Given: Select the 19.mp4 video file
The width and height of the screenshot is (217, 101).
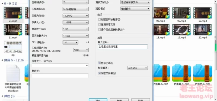Looking at the screenshot, I should [181, 30].
